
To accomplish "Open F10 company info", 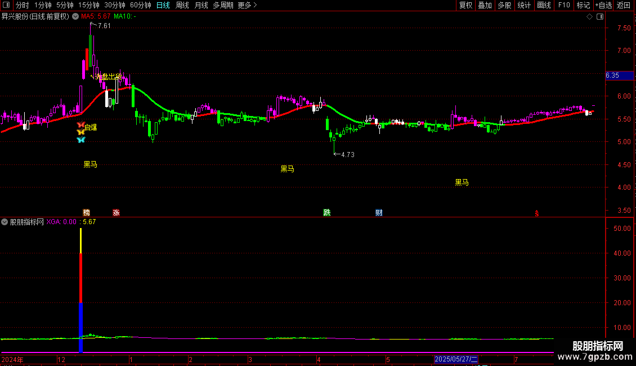I will [x=564, y=5].
